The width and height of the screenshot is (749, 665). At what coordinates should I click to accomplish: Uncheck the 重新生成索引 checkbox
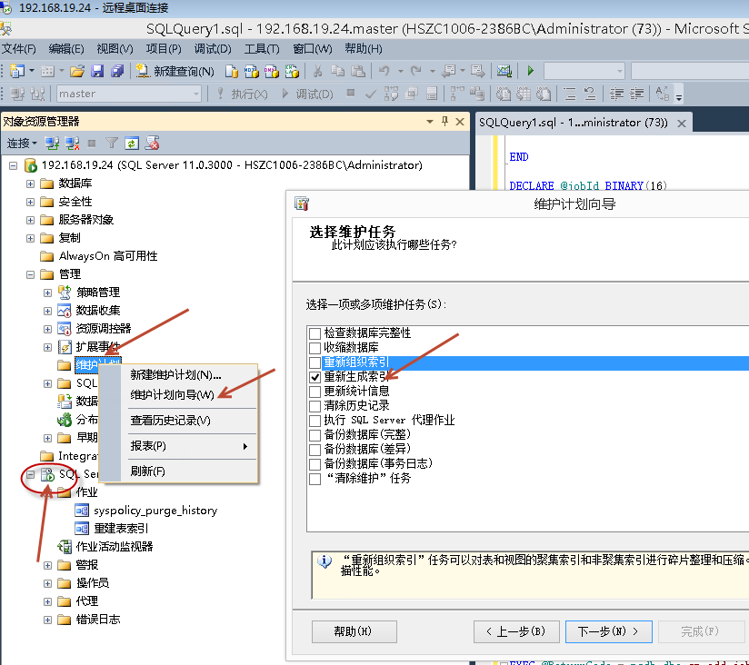pos(315,377)
